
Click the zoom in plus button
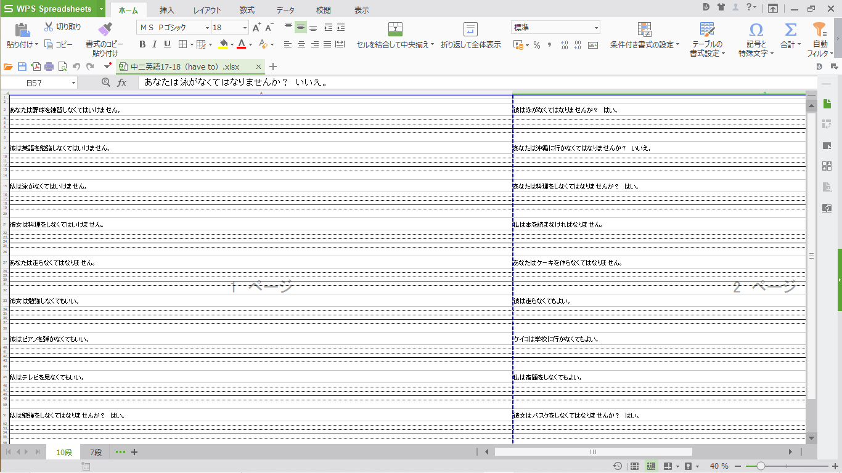tap(834, 466)
